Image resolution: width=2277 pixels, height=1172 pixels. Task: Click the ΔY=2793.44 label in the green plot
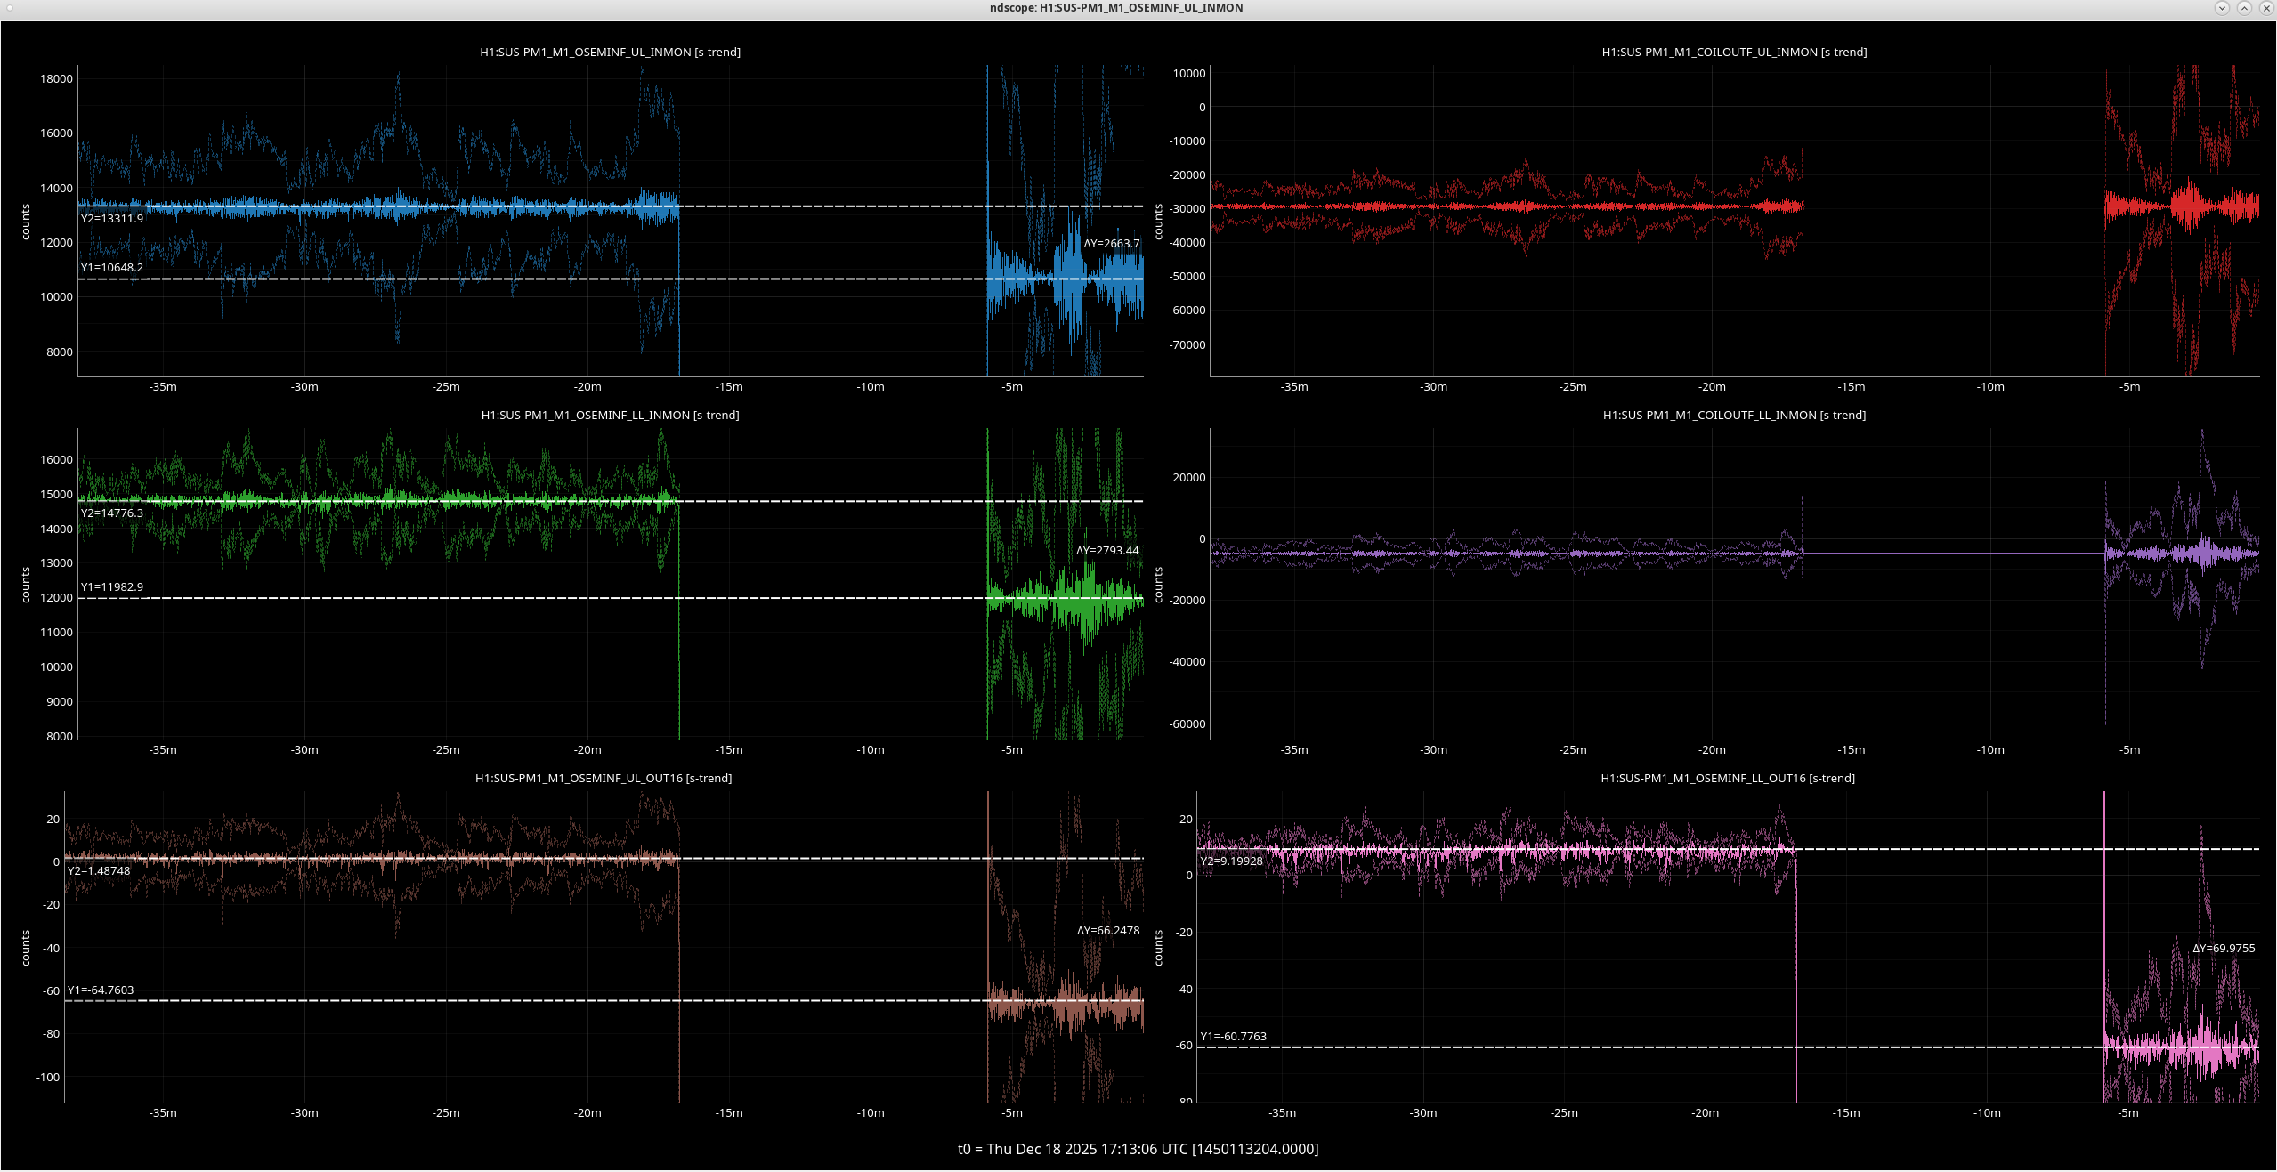click(1107, 550)
